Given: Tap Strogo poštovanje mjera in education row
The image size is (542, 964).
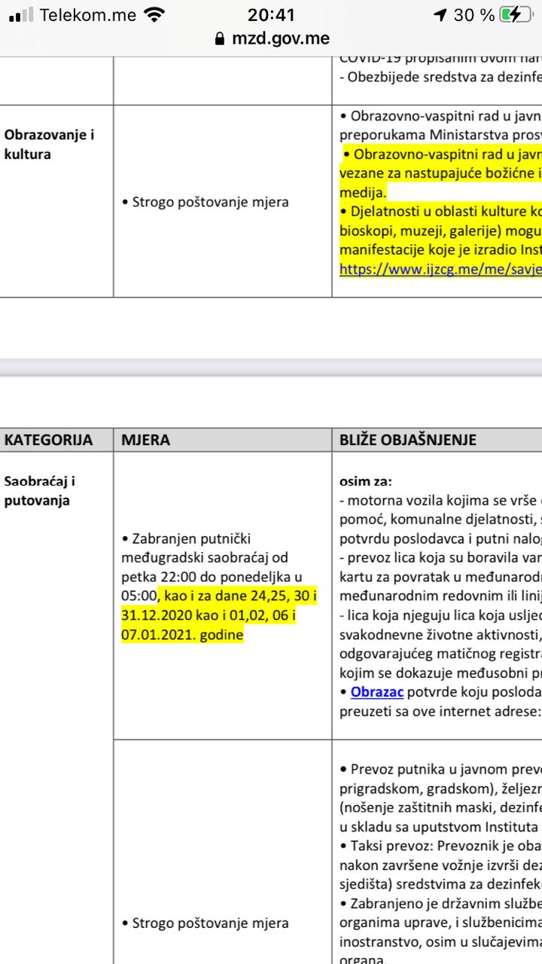Looking at the screenshot, I should [205, 202].
